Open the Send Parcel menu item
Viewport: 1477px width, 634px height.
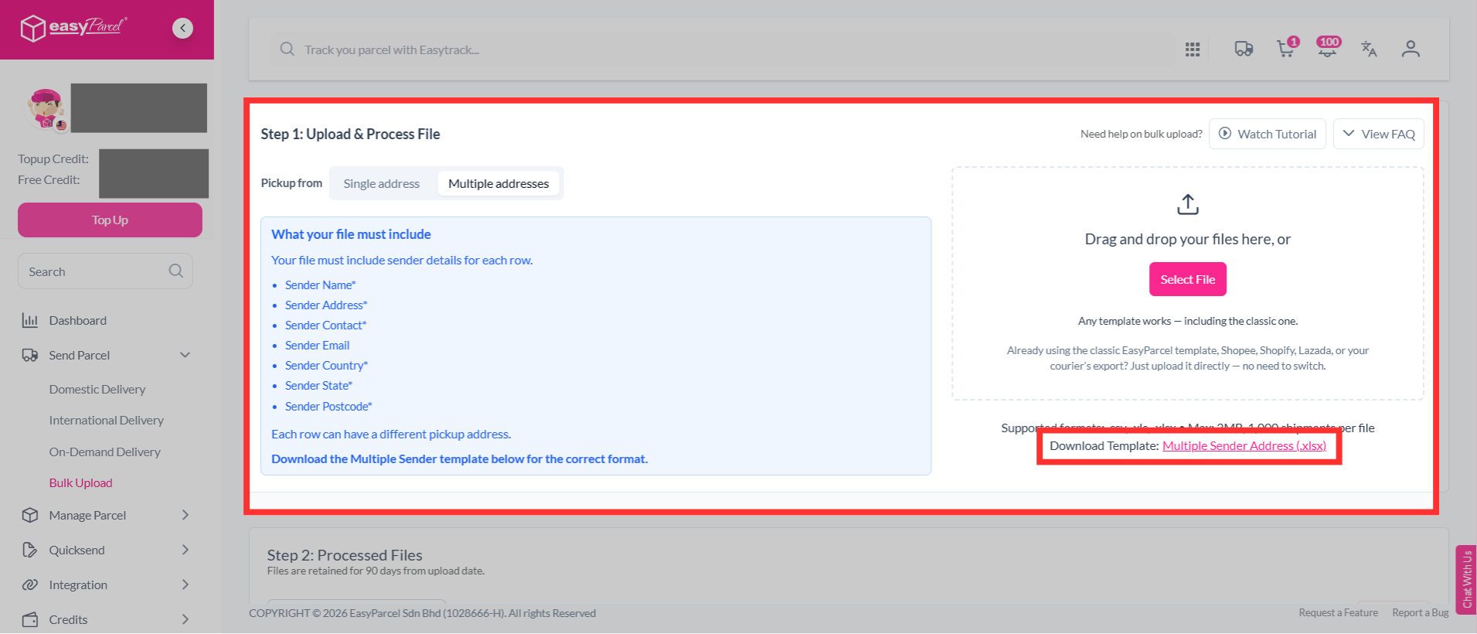80,355
